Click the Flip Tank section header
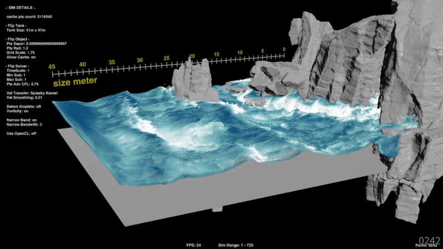Screen dimensions: 443x249 point(18,27)
